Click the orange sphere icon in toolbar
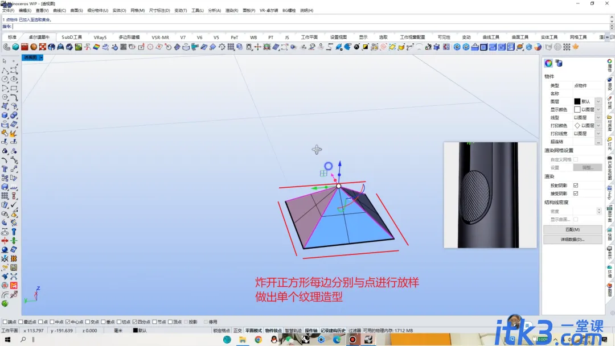This screenshot has height=346, width=615. pyautogui.click(x=34, y=47)
